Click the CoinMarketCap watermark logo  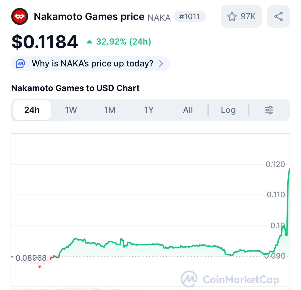click(x=230, y=279)
